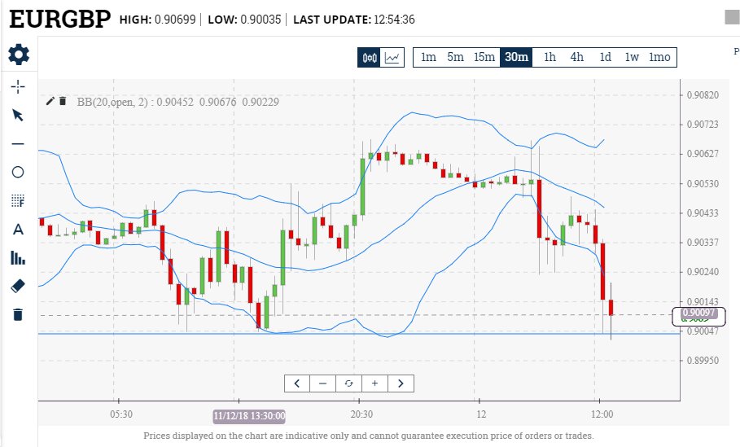Select the 1d timeframe
740x447 pixels.
click(605, 57)
